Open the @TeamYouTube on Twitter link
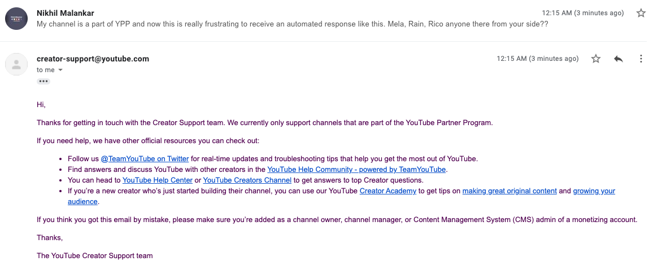Screen dimensions: 649x279 click(x=145, y=159)
